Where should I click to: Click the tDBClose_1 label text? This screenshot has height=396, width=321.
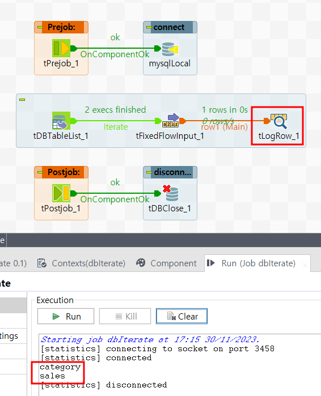170,208
